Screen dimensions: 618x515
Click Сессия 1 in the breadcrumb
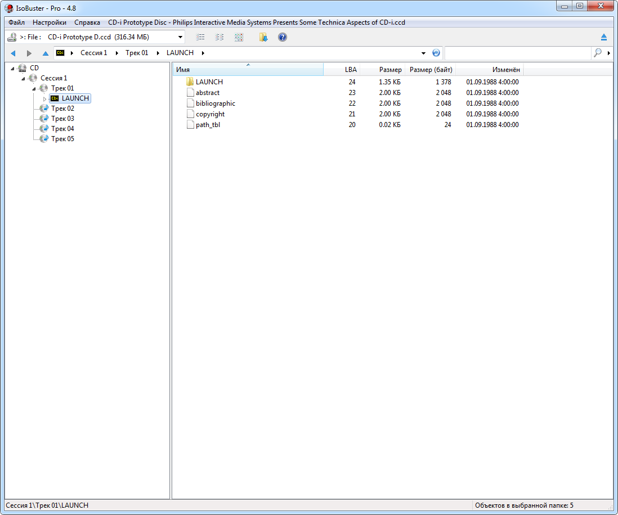pyautogui.click(x=94, y=53)
